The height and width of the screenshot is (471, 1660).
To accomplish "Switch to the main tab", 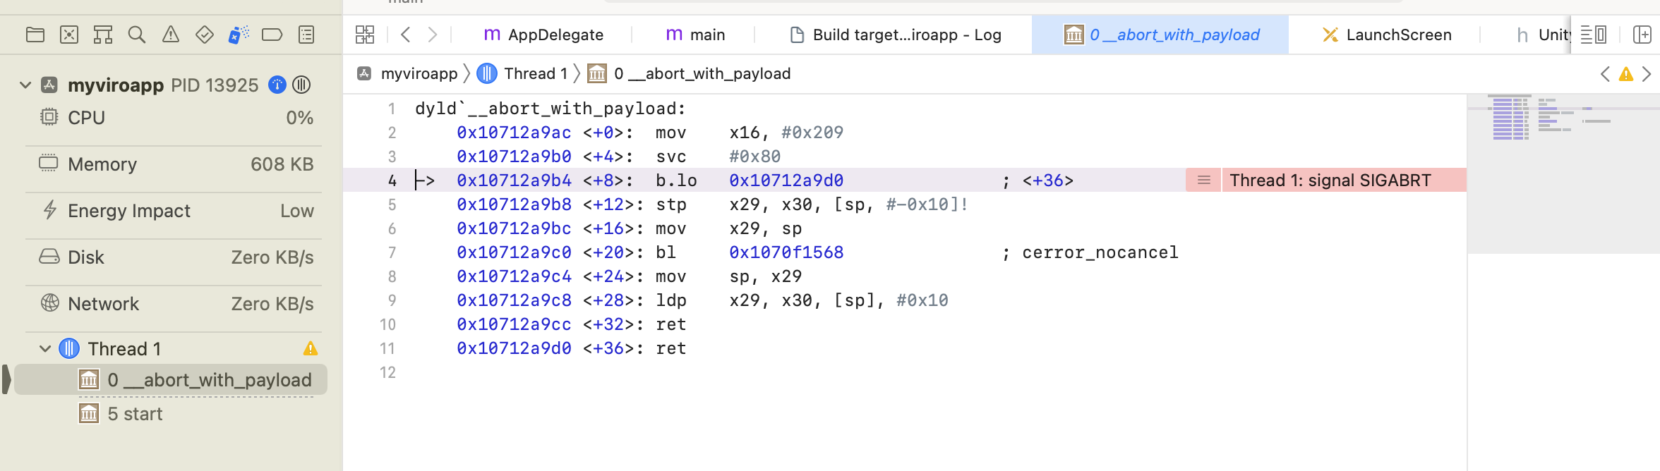I will (x=695, y=35).
